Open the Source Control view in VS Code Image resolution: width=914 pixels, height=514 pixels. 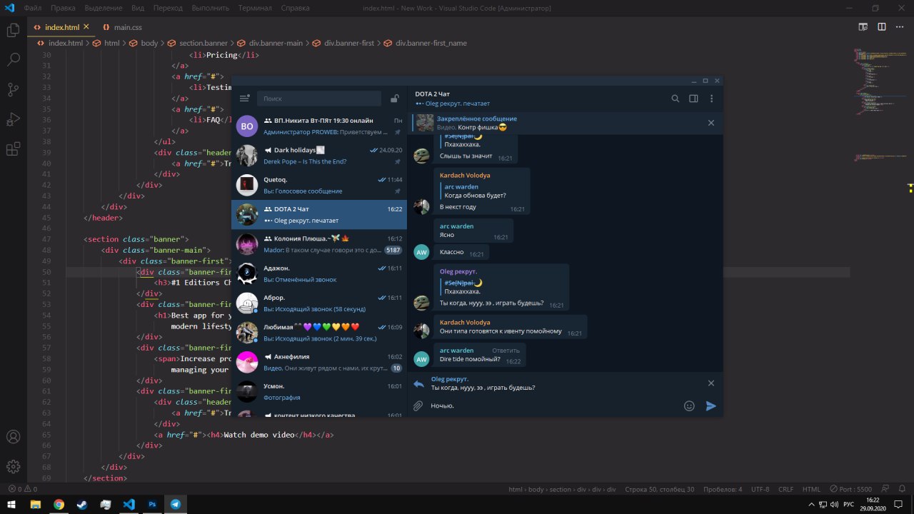point(13,89)
